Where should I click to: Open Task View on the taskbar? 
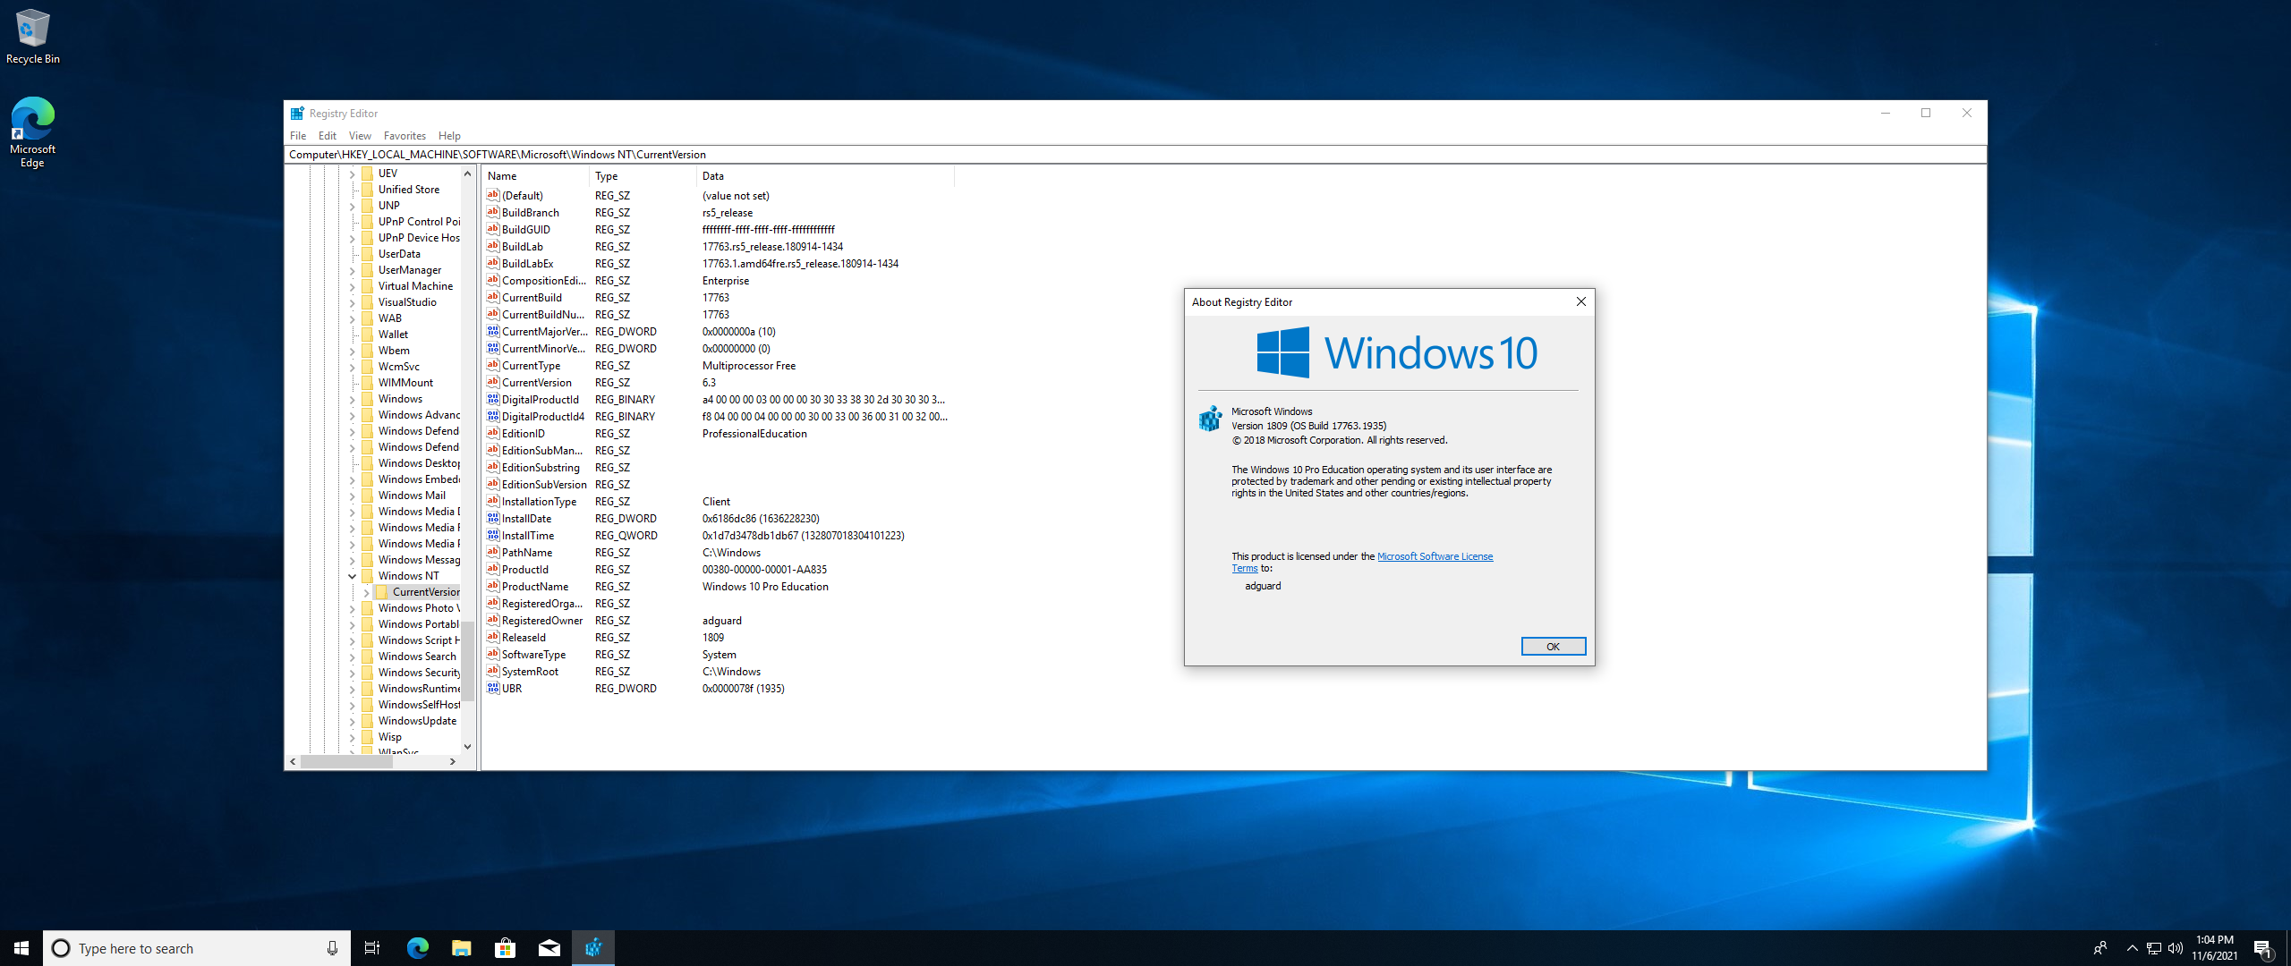[372, 948]
